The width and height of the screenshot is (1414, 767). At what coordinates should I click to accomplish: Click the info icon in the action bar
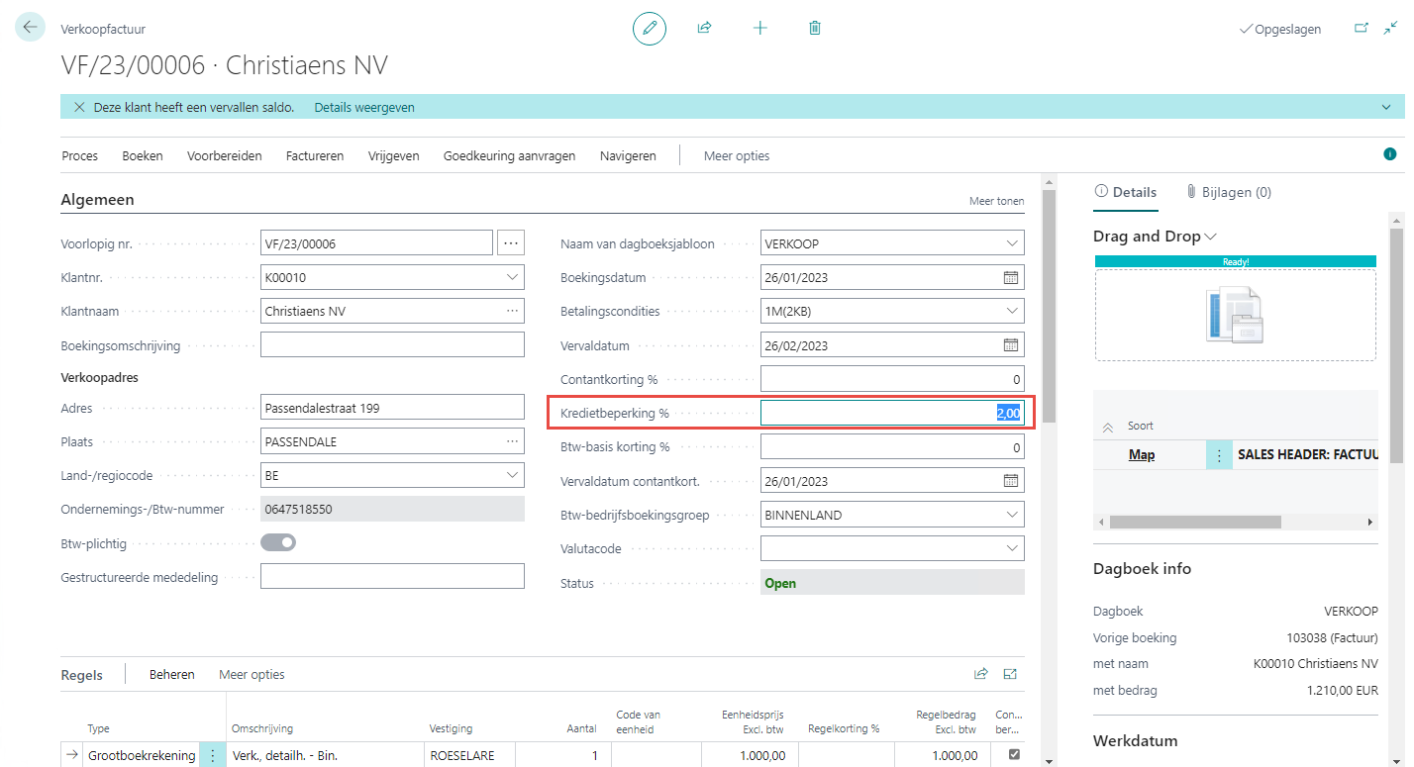click(x=1389, y=154)
